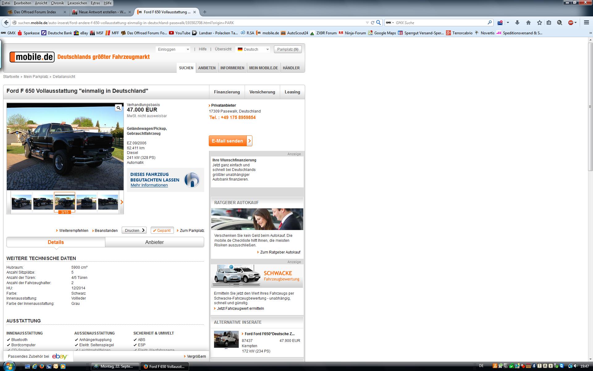Toggle the Geparkt parked checkmark button
593x371 pixels.
[162, 231]
